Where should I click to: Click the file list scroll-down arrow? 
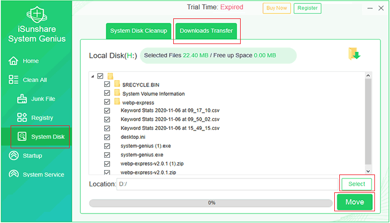[368, 171]
